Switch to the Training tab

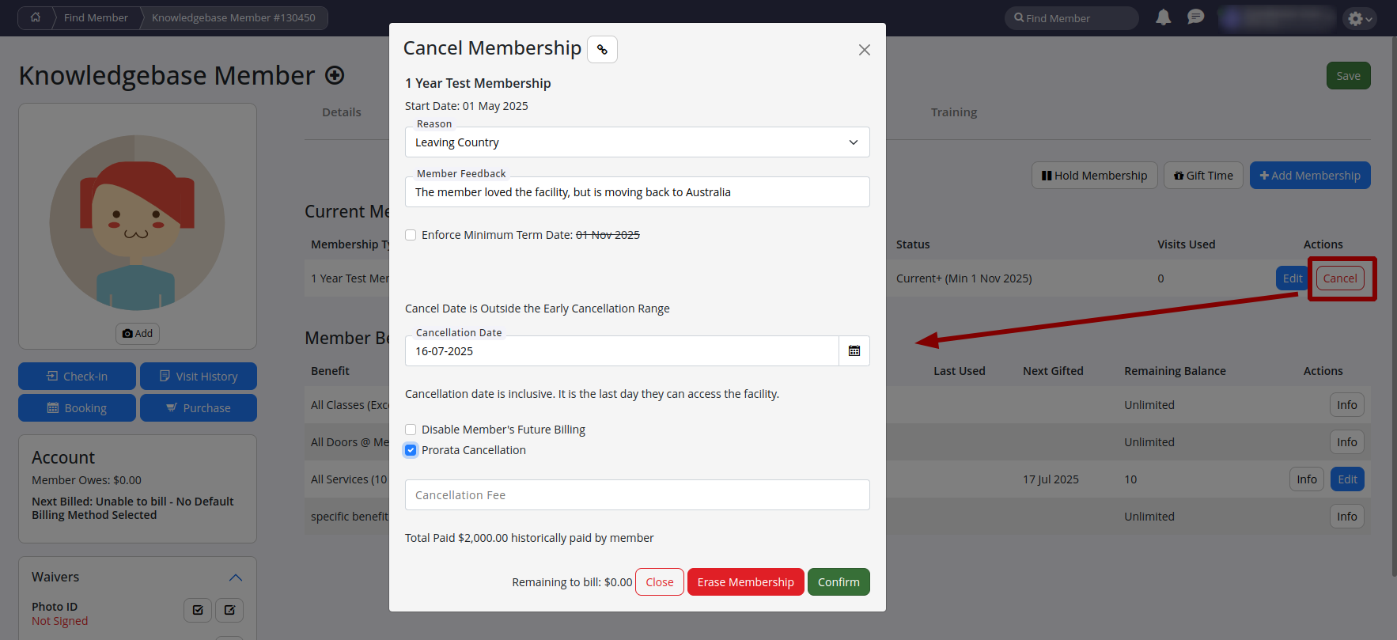[953, 112]
